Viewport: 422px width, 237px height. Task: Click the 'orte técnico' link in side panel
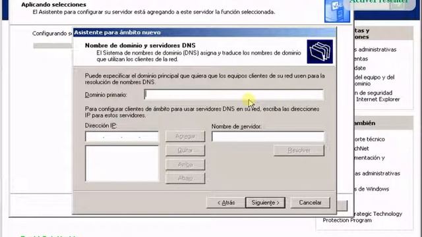[369, 139]
